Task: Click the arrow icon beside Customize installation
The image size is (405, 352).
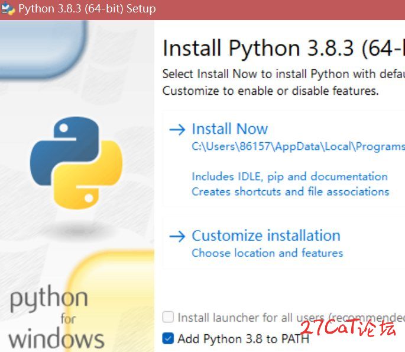Action: 177,236
